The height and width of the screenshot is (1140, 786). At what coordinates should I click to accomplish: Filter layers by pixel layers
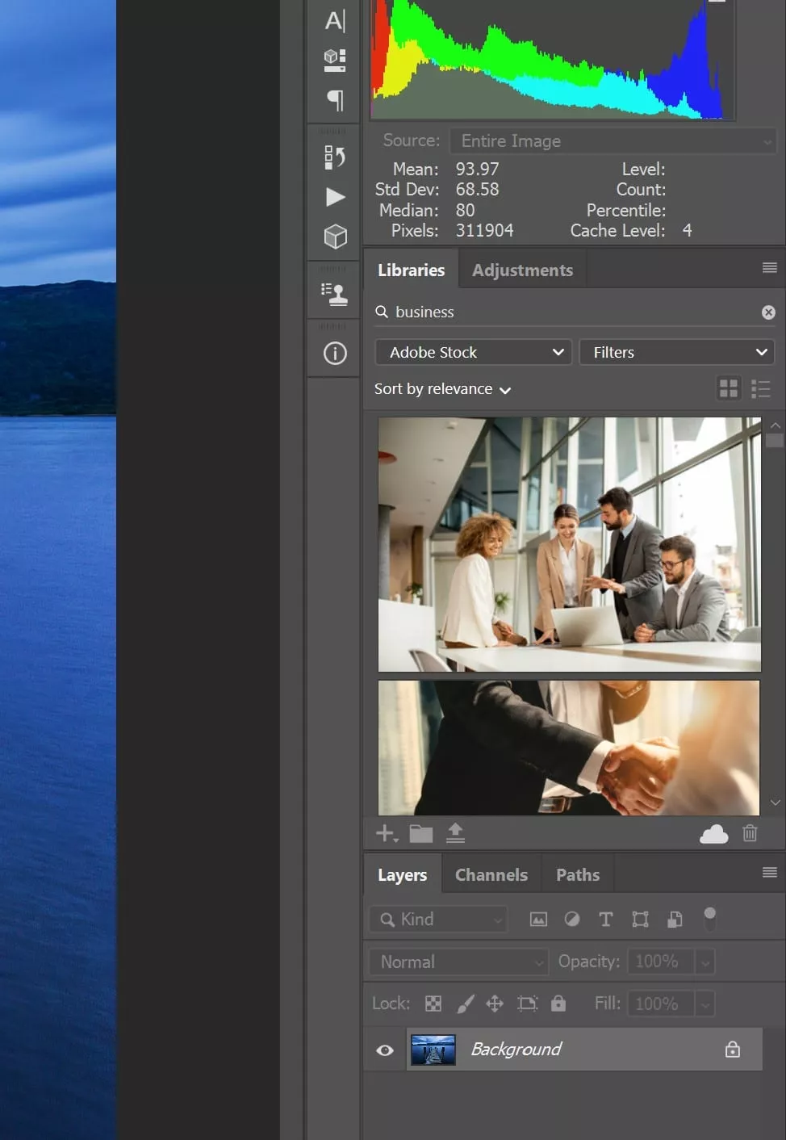click(538, 919)
